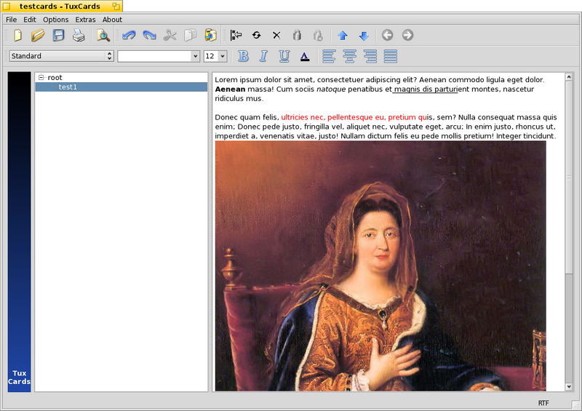Click the Redo arrow icon
The image size is (582, 411).
pos(149,35)
